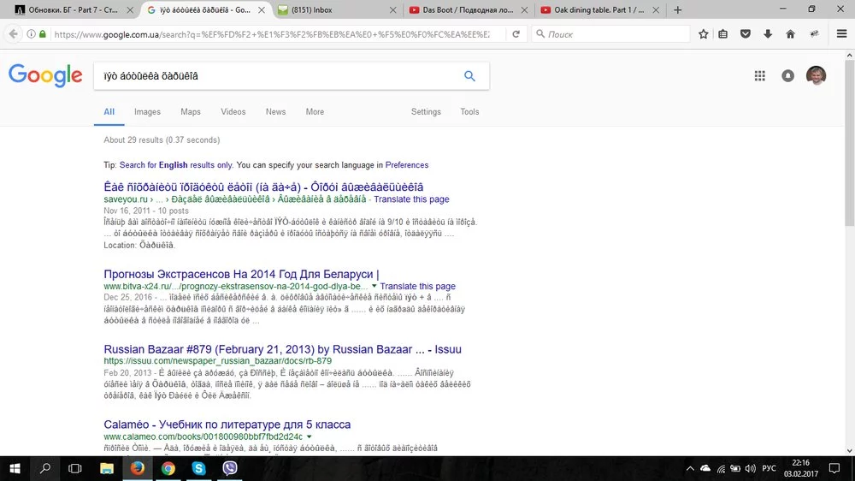Open Skype from the taskbar
The width and height of the screenshot is (855, 481).
tap(199, 468)
